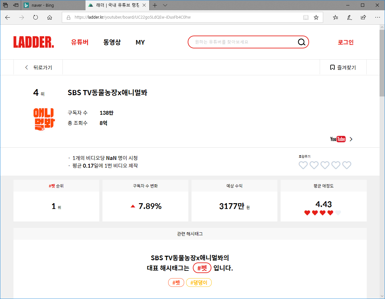Refresh the page
Image resolution: width=385 pixels, height=299 pixels.
point(36,17)
